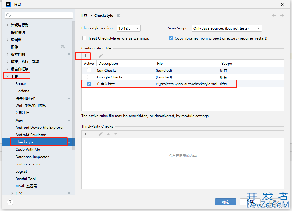Screen dimensions: 292x211
Task: Uncheck Copy libraries from project directory
Action: click(x=171, y=38)
